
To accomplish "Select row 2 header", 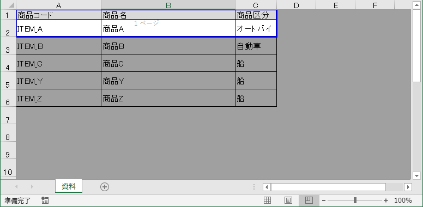I will point(8,28).
